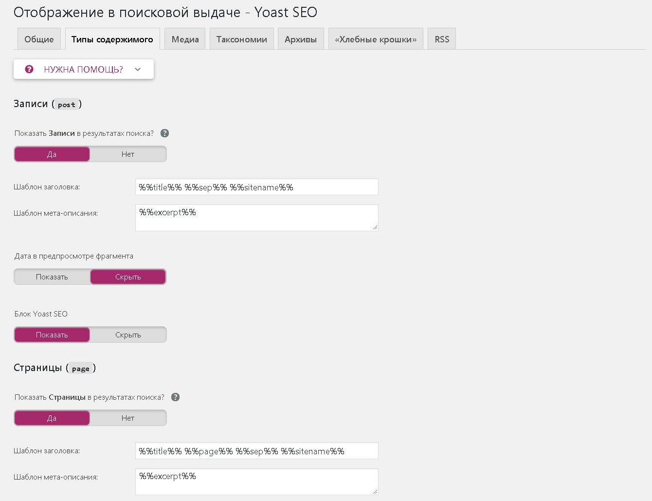The height and width of the screenshot is (501, 652).
Task: Click the Записи title template input field
Action: tap(257, 187)
